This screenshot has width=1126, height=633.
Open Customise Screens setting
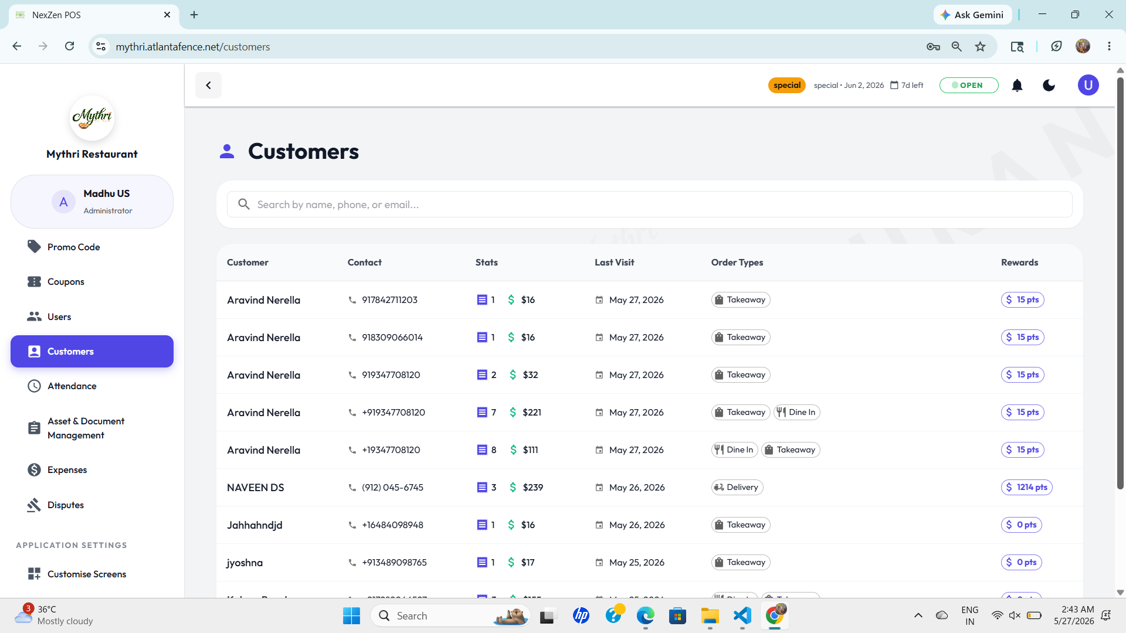pyautogui.click(x=92, y=574)
